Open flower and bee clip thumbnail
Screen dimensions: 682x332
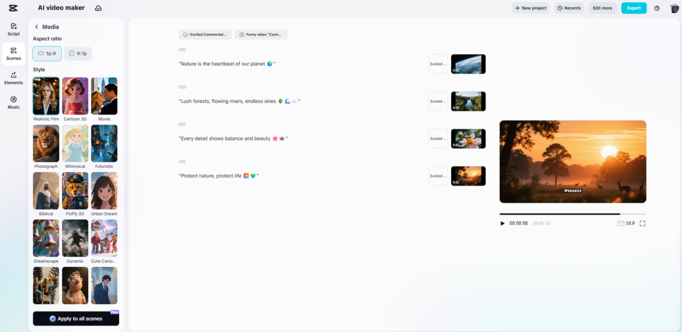(x=468, y=139)
